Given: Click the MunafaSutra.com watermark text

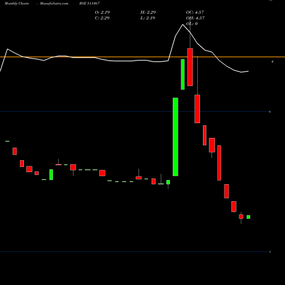Looking at the screenshot, I should 54,3.
